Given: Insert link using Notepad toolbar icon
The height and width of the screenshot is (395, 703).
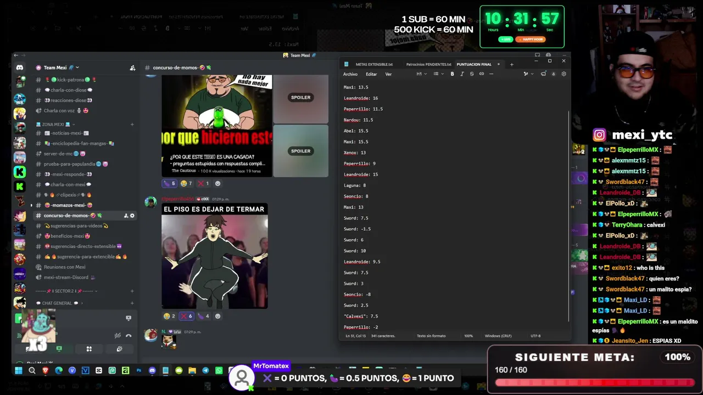Looking at the screenshot, I should (x=481, y=74).
